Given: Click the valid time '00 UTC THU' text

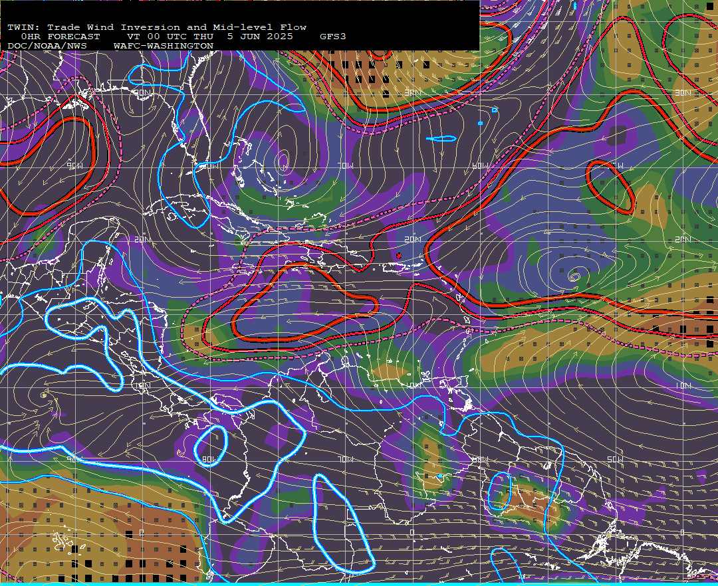Looking at the screenshot, I should pos(180,37).
